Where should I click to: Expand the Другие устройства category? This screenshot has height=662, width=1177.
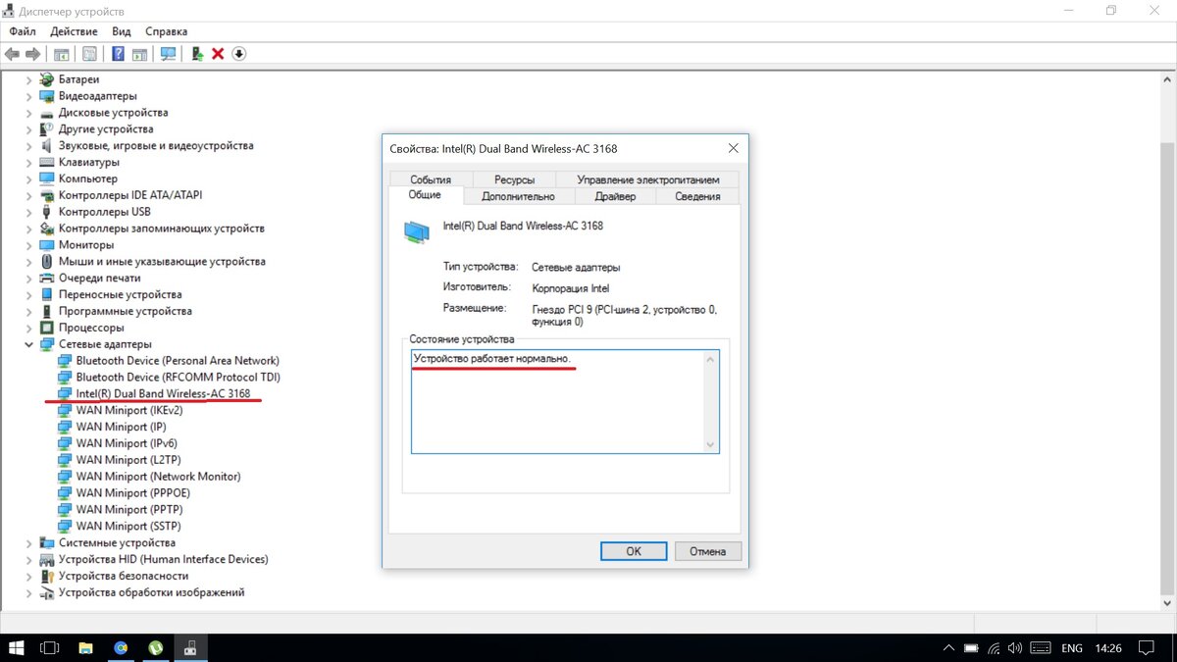[x=28, y=129]
